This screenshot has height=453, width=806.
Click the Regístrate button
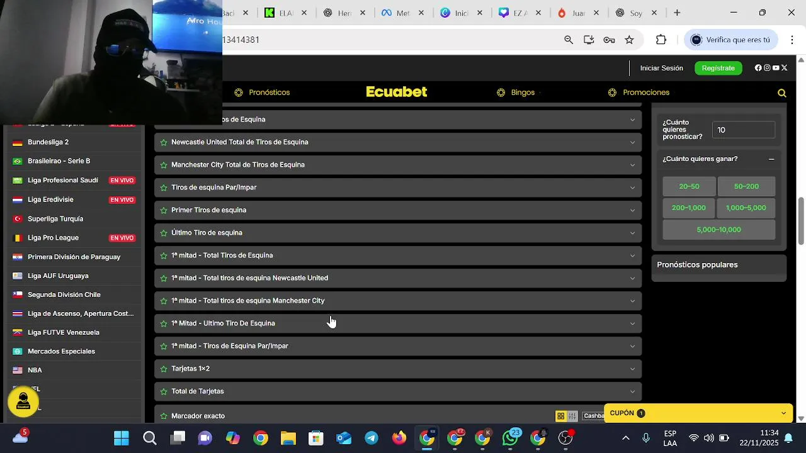pos(718,68)
